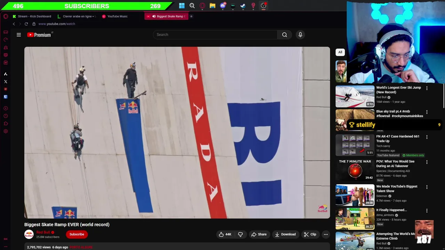The image size is (445, 250).
Task: Open the Red Bull channel avatar
Action: (x=29, y=234)
